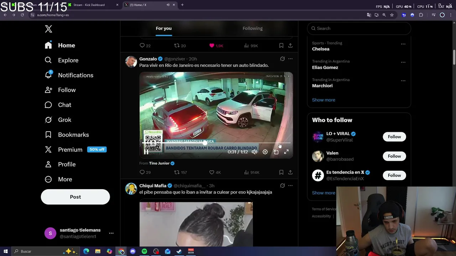
Task: Open Bookmarks in the sidebar
Action: [x=67, y=135]
